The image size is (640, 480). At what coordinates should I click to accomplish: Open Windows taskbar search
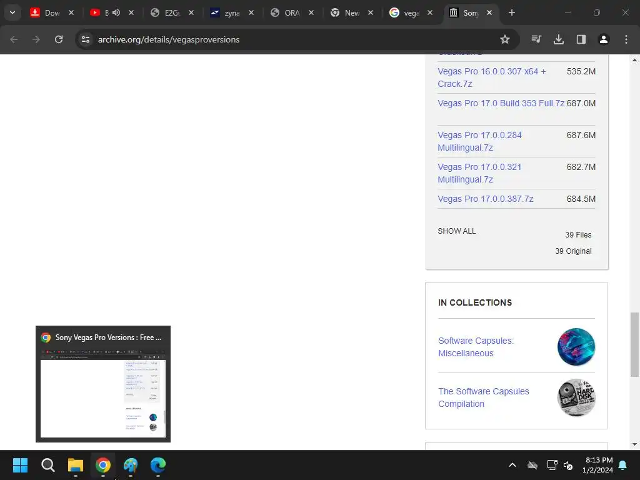pyautogui.click(x=47, y=465)
